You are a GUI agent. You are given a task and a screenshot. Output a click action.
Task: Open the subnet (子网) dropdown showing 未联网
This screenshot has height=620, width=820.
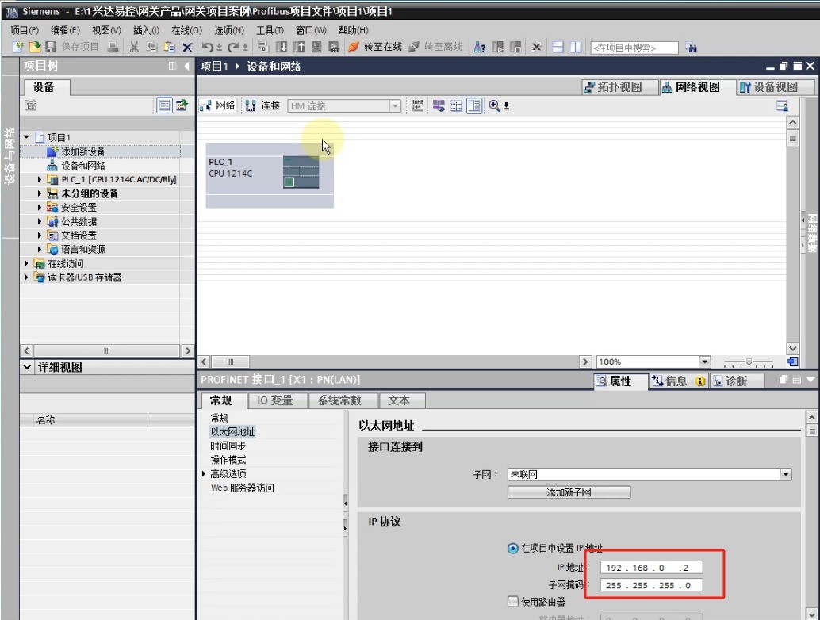pyautogui.click(x=785, y=474)
